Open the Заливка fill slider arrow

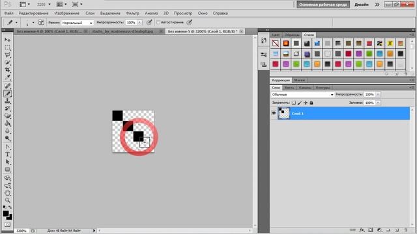pyautogui.click(x=378, y=103)
